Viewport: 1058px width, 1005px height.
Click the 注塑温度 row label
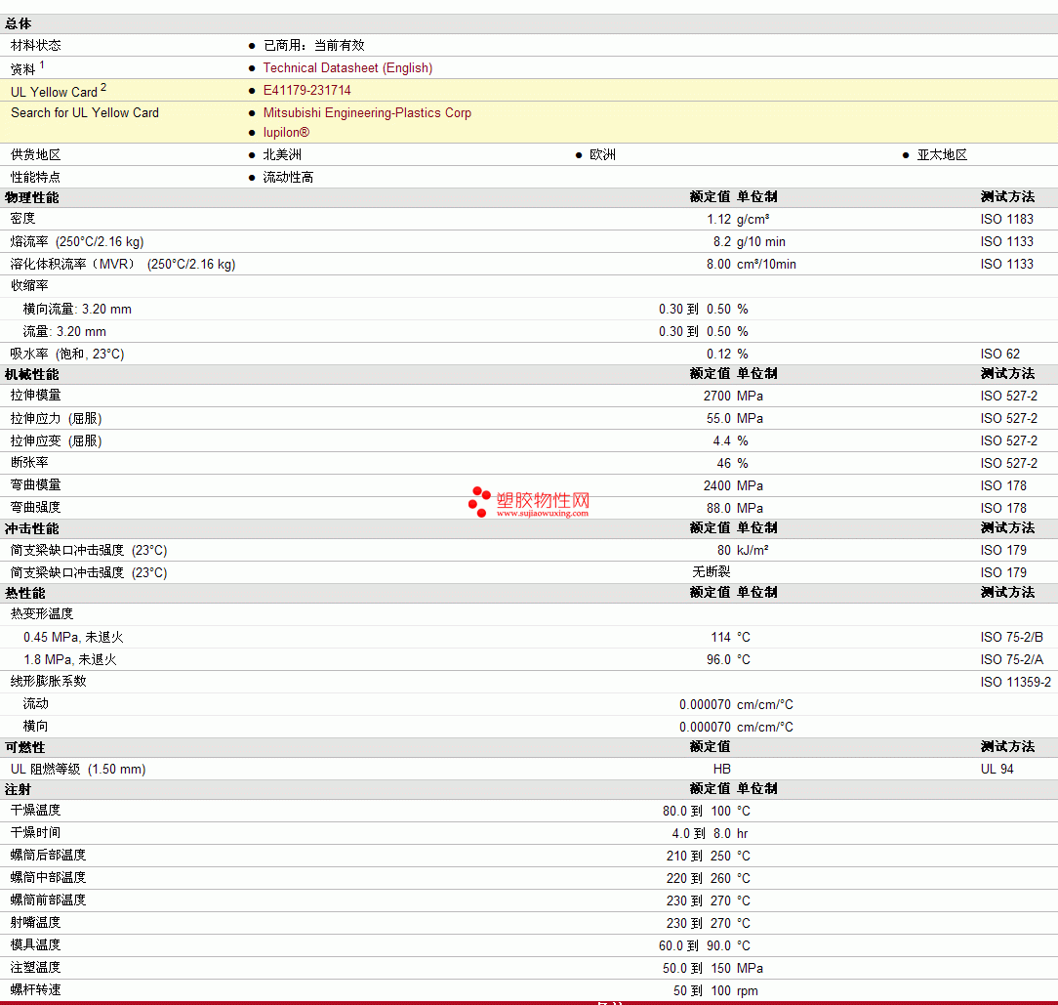(x=36, y=967)
